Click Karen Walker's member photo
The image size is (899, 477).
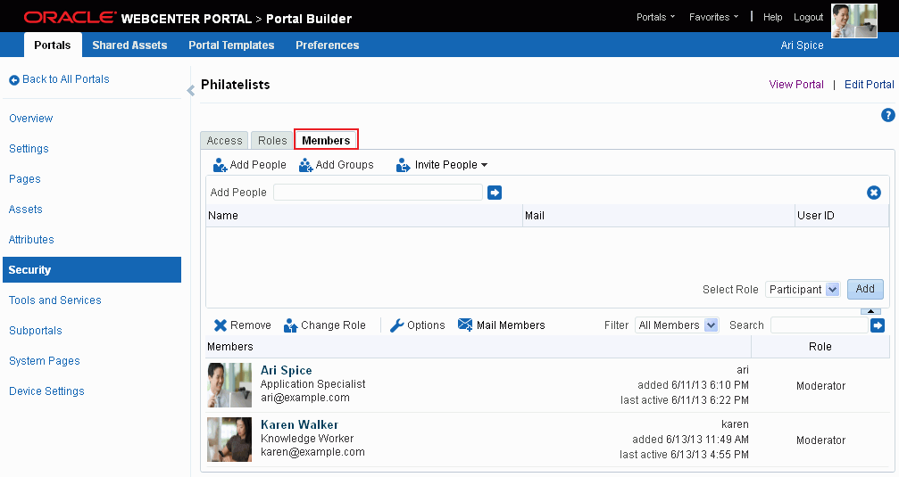pos(229,440)
